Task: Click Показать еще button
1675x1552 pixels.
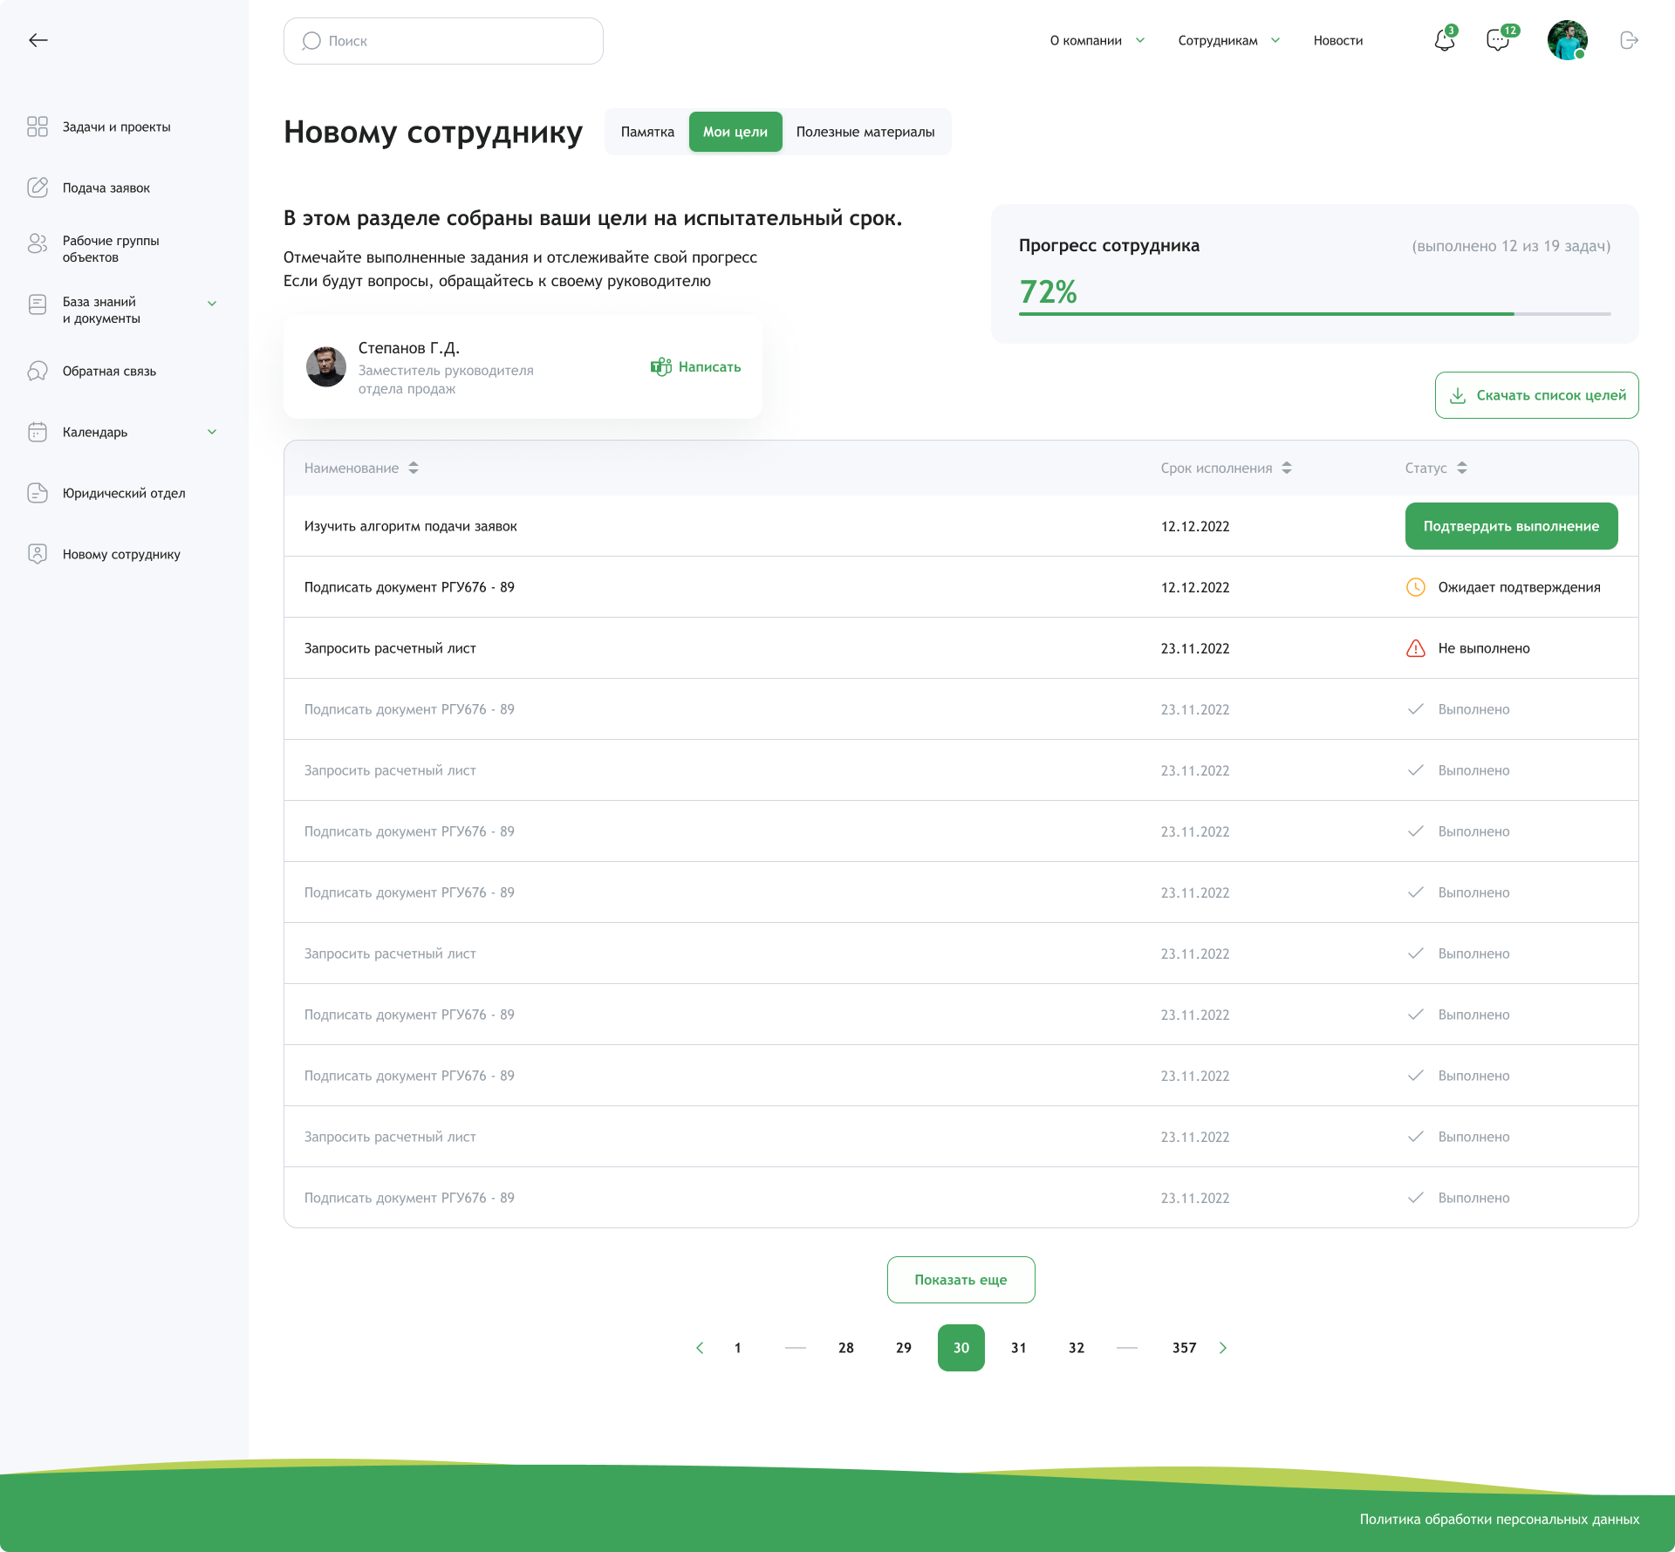Action: click(961, 1280)
